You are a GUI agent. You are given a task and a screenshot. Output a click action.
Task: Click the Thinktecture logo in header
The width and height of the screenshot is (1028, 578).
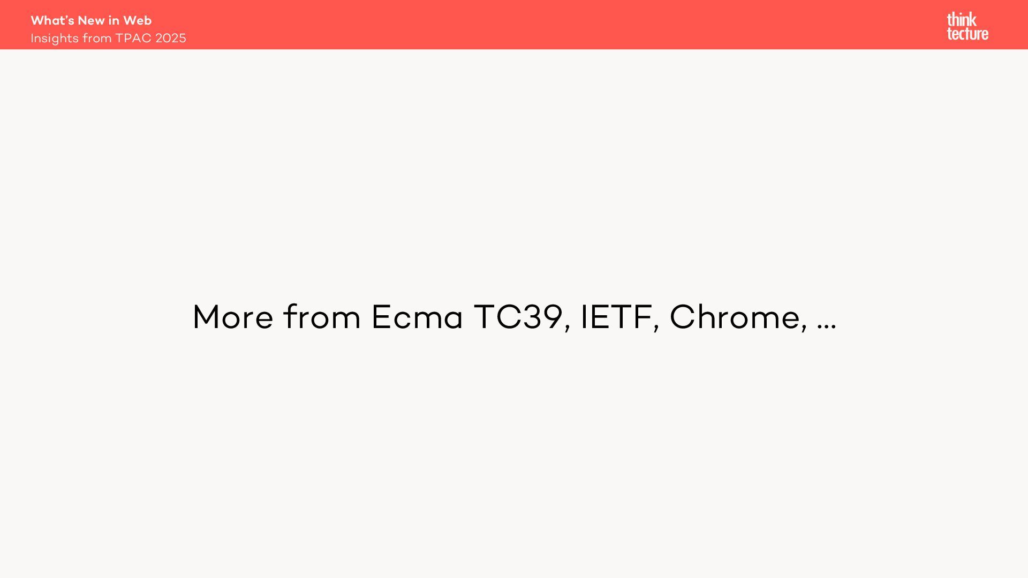(967, 26)
